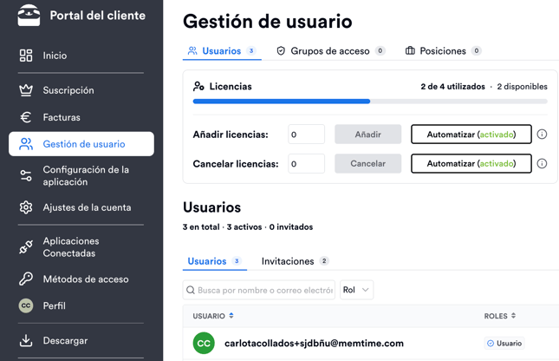Image resolution: width=559 pixels, height=361 pixels.
Task: Click the Añadir button
Action: [368, 135]
